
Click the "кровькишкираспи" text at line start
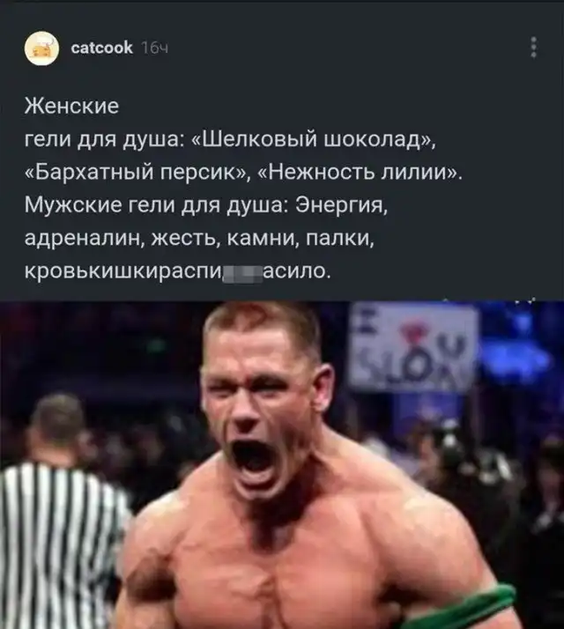point(122,272)
